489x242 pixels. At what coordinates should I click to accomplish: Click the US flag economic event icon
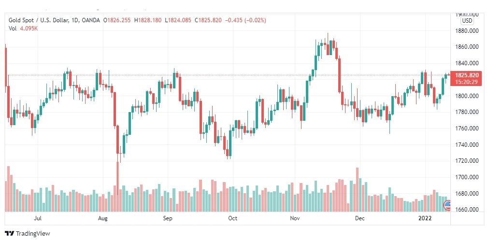447,205
